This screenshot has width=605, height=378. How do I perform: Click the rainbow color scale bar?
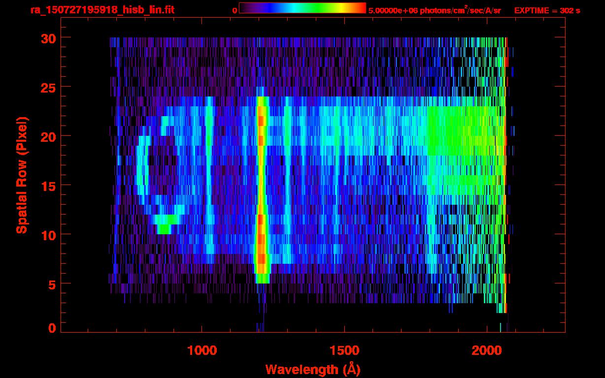[x=302, y=8]
